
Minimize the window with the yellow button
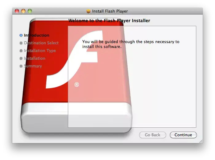[23, 11]
